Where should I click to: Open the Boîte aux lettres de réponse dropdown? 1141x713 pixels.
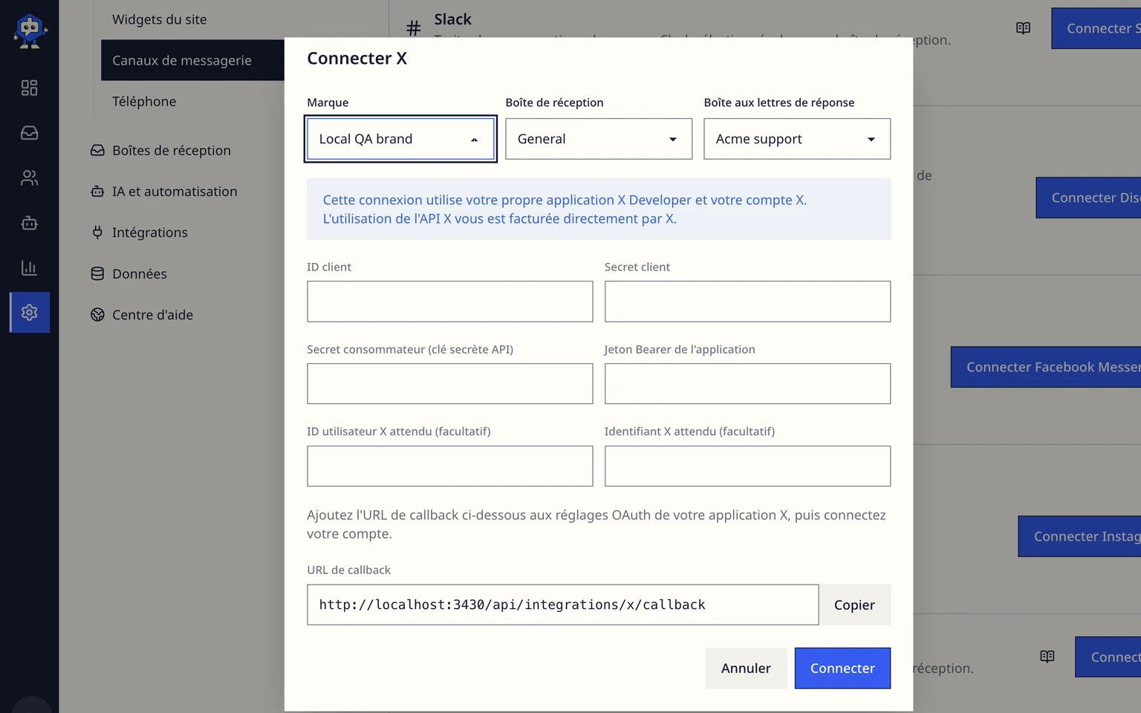pyautogui.click(x=797, y=139)
